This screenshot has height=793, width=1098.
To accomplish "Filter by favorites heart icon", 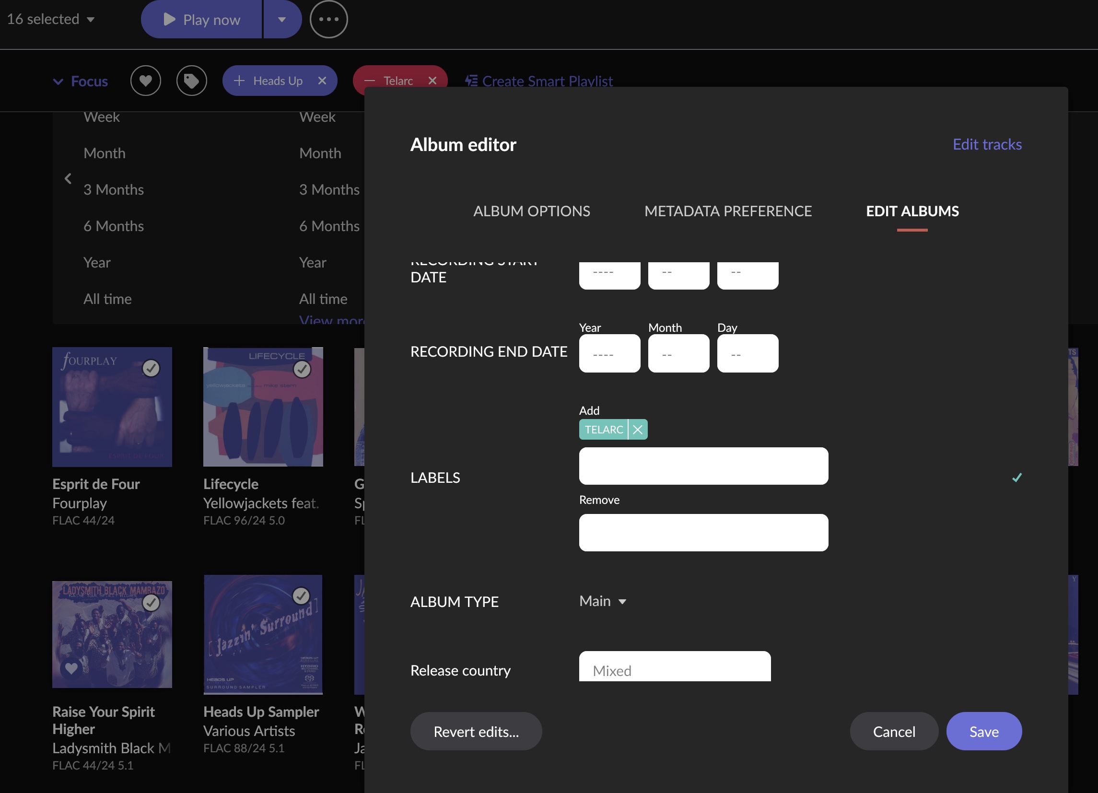I will [146, 81].
